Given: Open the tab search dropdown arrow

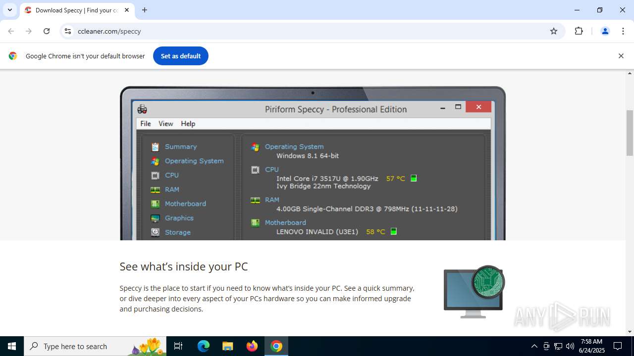Looking at the screenshot, I should pyautogui.click(x=9, y=10).
